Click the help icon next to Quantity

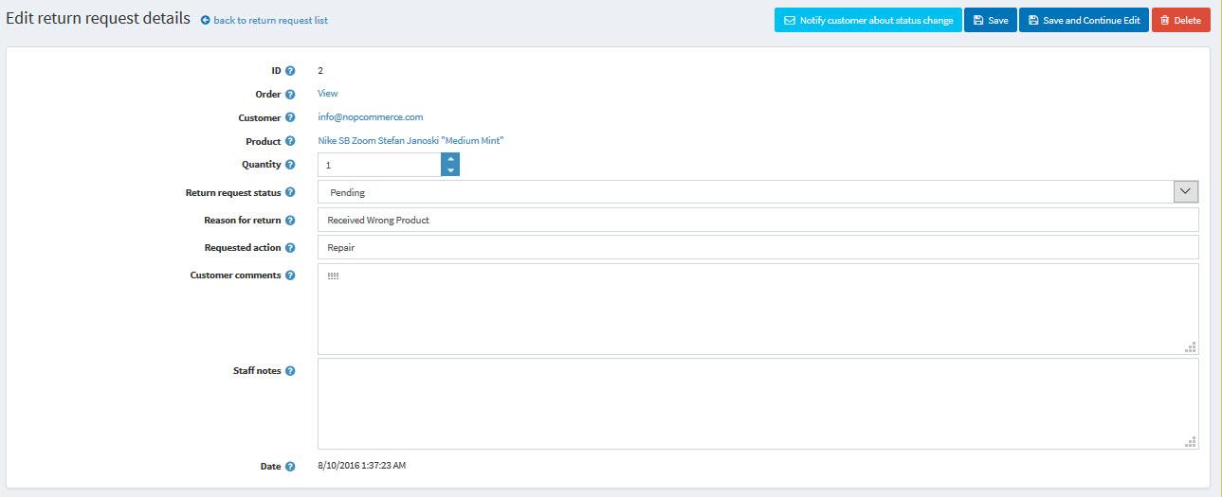pyautogui.click(x=290, y=165)
